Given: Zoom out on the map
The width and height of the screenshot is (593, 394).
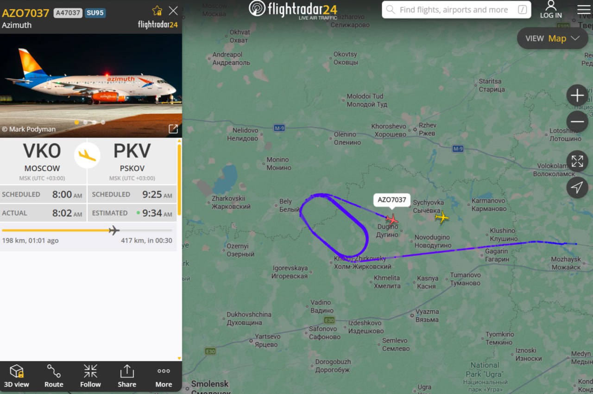Looking at the screenshot, I should tap(577, 122).
